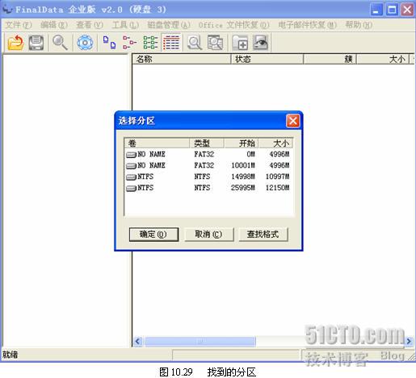Click the 取消(C) button
Screen dimensions: 416x378
pyautogui.click(x=208, y=235)
